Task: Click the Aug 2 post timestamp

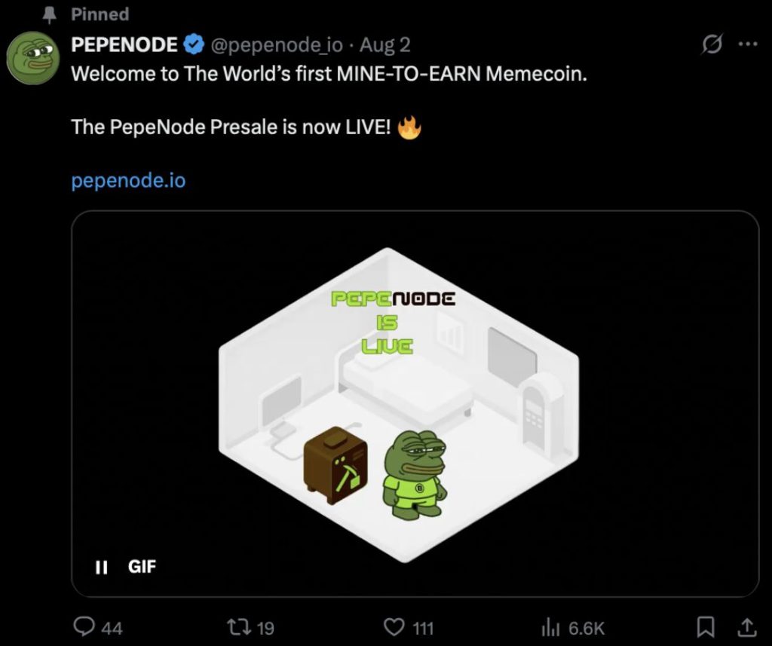Action: coord(385,45)
